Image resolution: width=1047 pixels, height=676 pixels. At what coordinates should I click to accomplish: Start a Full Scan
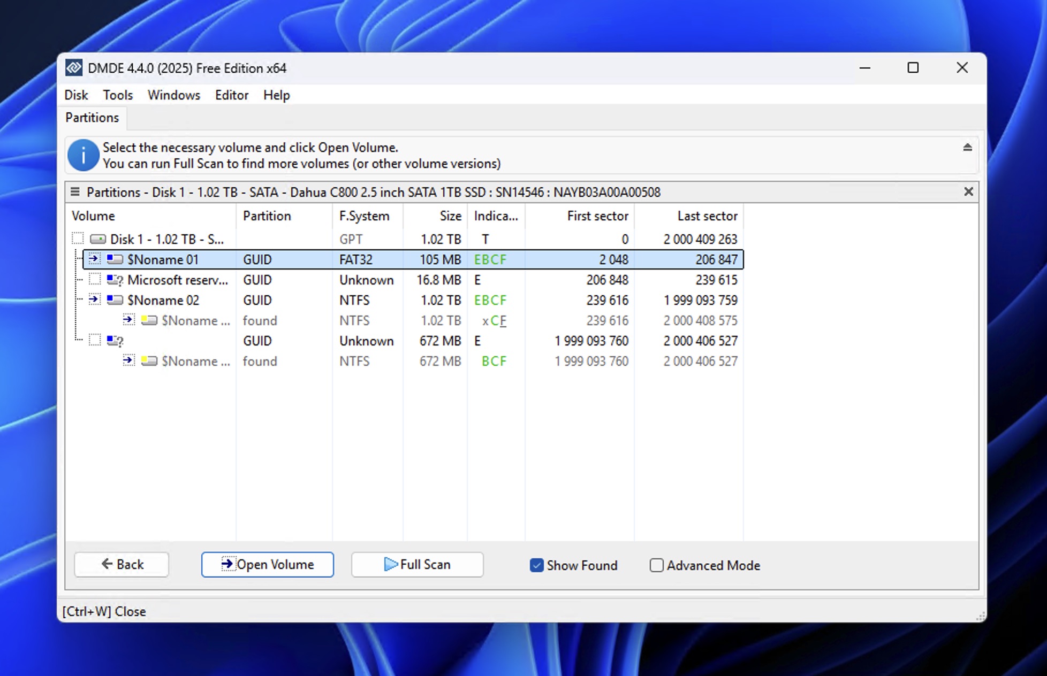point(417,565)
